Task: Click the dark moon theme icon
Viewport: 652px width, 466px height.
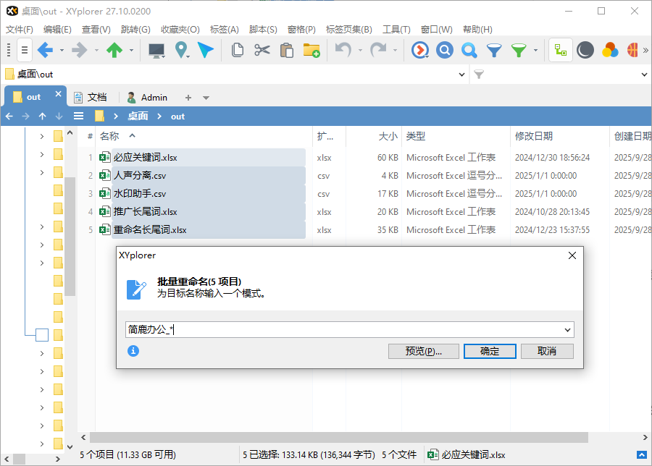Action: tap(585, 50)
